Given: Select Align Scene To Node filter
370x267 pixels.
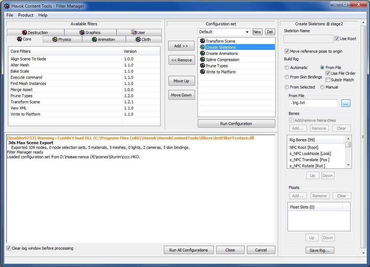Looking at the screenshot, I should [x=84, y=59].
